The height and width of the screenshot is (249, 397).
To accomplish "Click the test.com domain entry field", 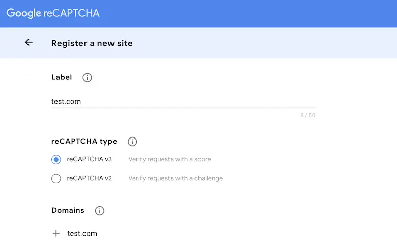I will click(x=82, y=233).
